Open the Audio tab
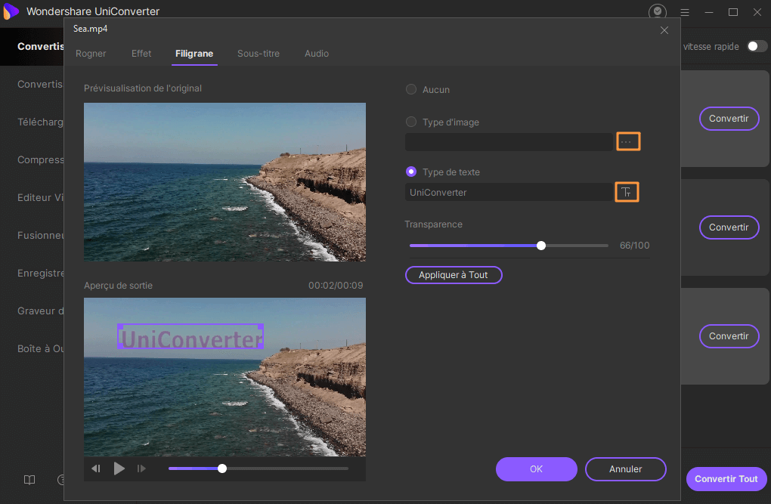 317,54
